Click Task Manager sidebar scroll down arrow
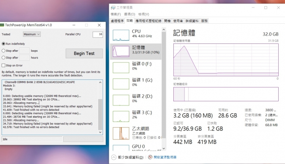The height and width of the screenshot is (164, 285). point(164,149)
